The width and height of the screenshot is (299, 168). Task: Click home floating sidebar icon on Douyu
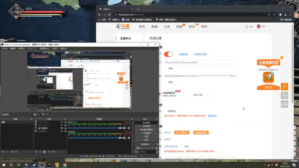284,95
